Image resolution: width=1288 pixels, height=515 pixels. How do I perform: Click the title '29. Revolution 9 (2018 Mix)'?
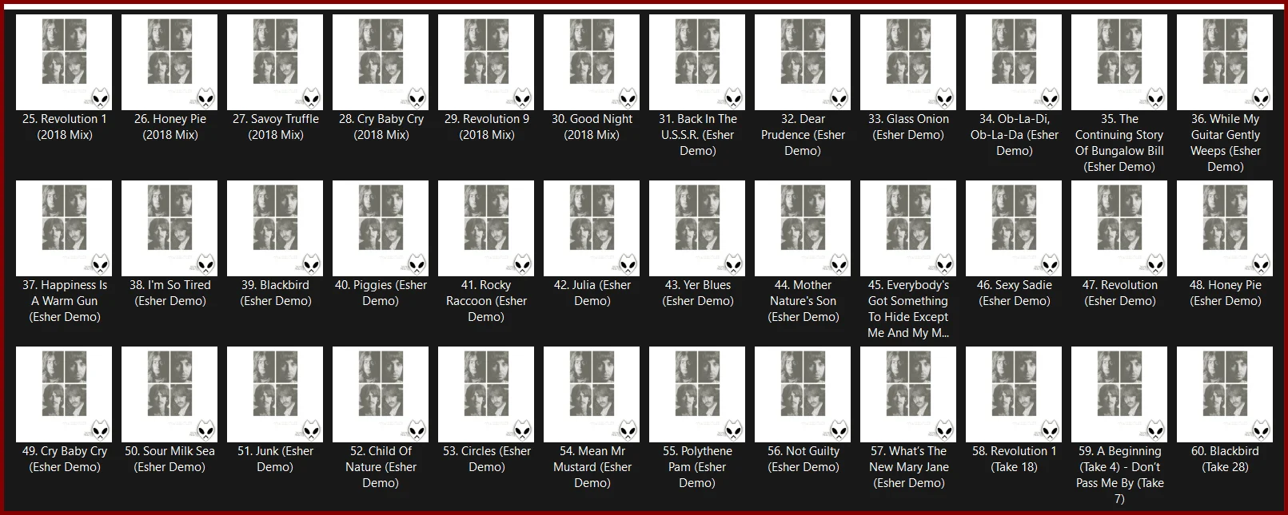[x=487, y=127]
